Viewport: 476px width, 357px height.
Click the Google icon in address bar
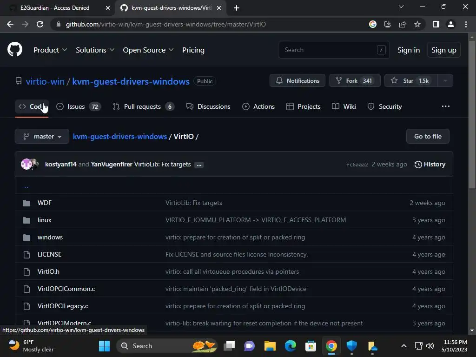click(373, 24)
